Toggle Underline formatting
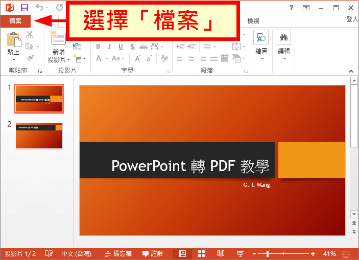Screen dimensions: 359x260 tap(121, 47)
